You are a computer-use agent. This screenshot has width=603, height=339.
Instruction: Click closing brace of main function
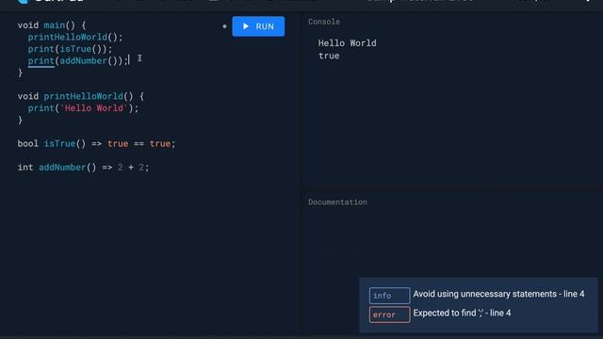pos(20,73)
